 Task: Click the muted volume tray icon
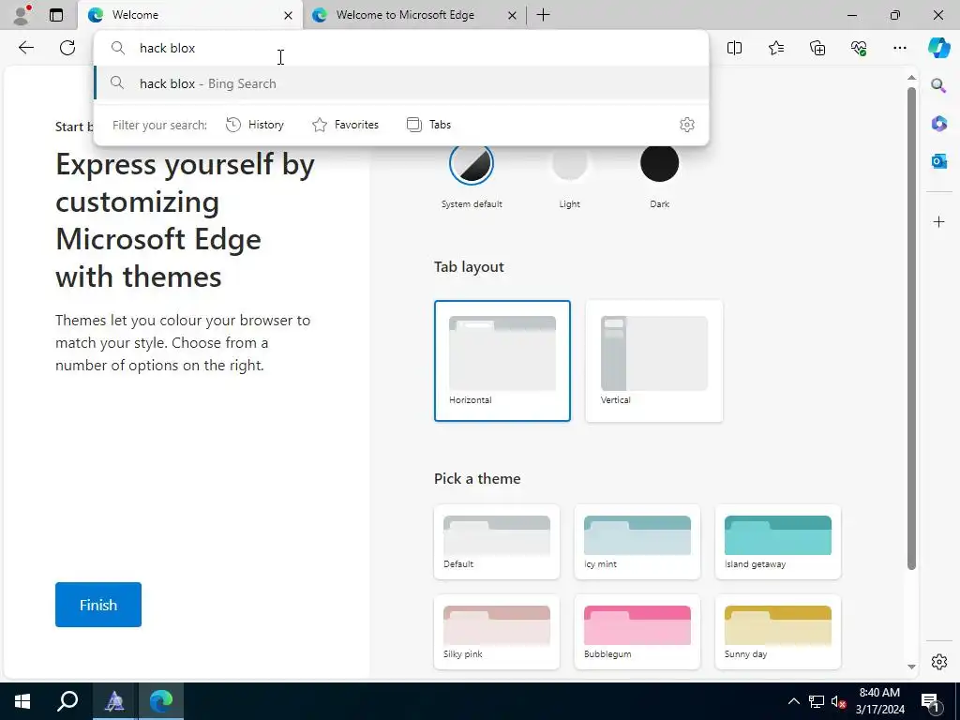(x=838, y=701)
